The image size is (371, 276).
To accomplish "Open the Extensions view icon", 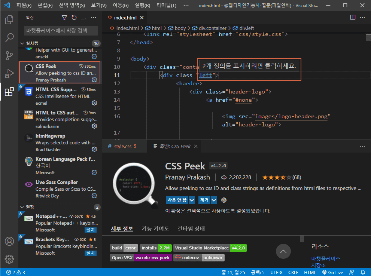I will point(9,92).
